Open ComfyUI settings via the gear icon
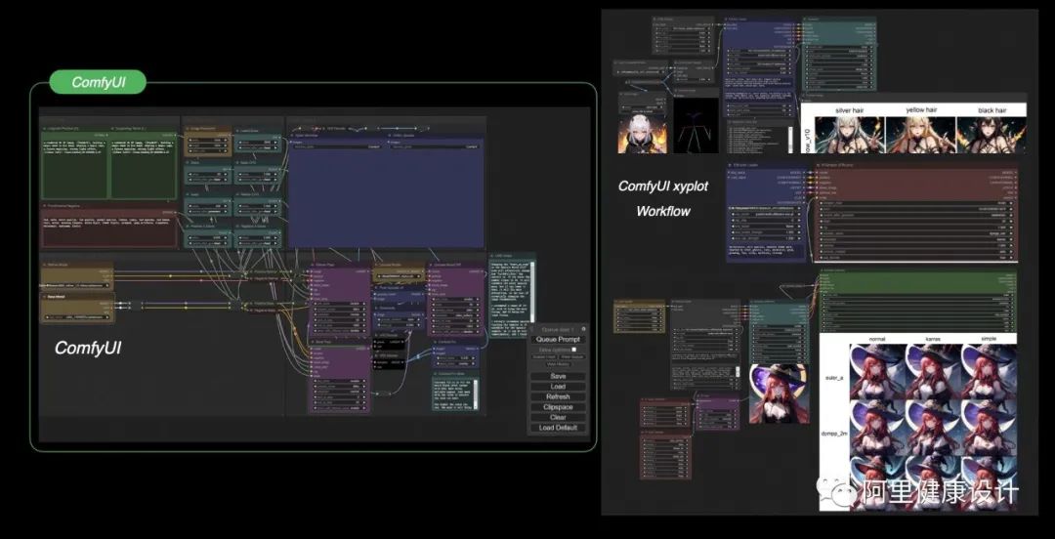1055x539 pixels. pos(583,329)
